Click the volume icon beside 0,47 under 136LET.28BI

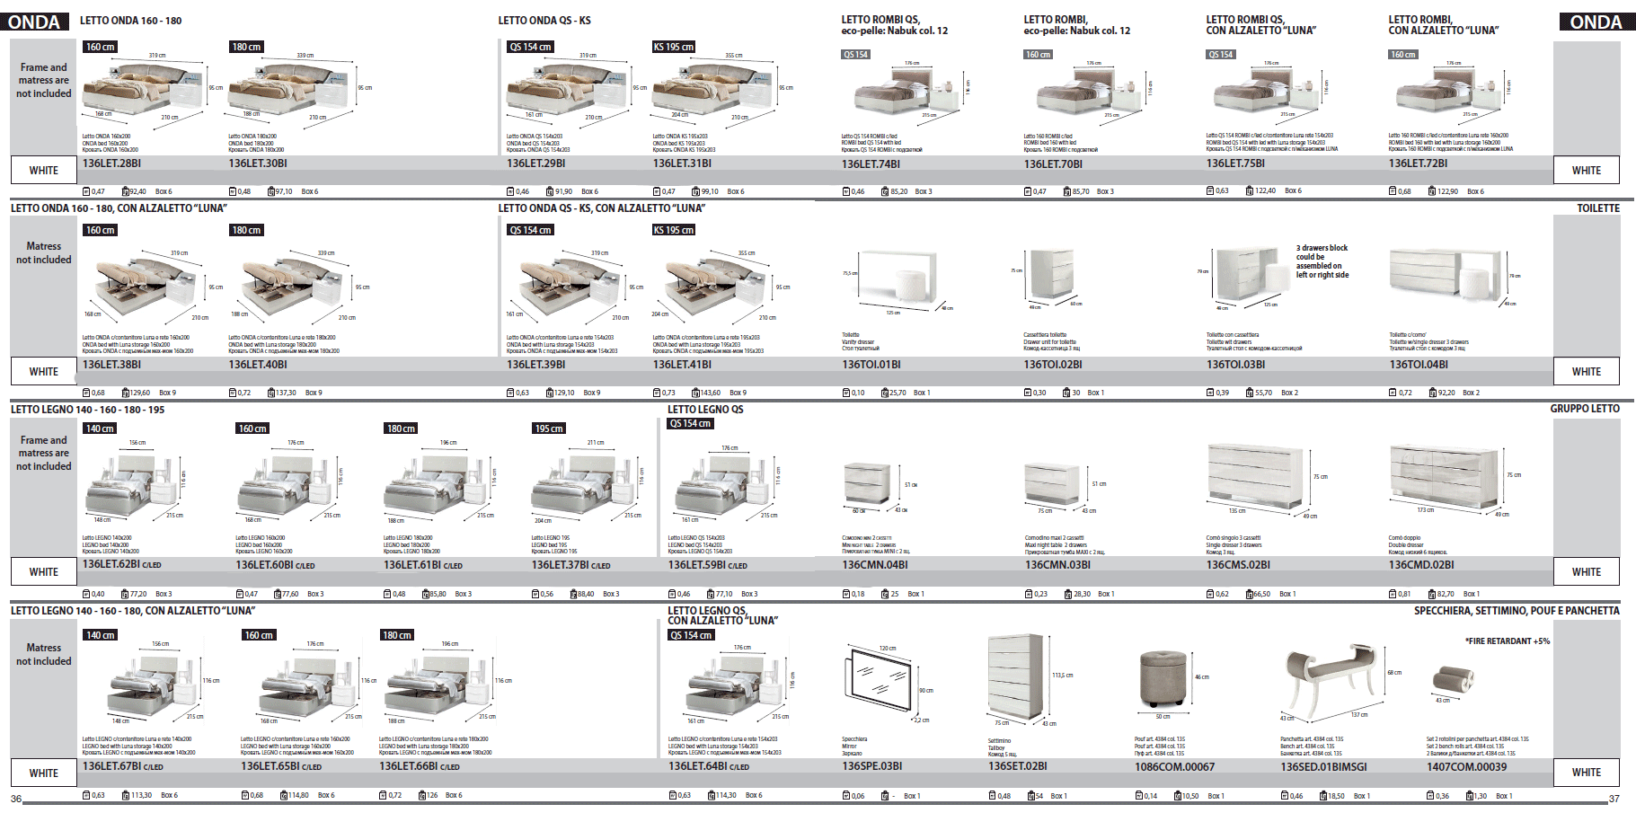86,191
